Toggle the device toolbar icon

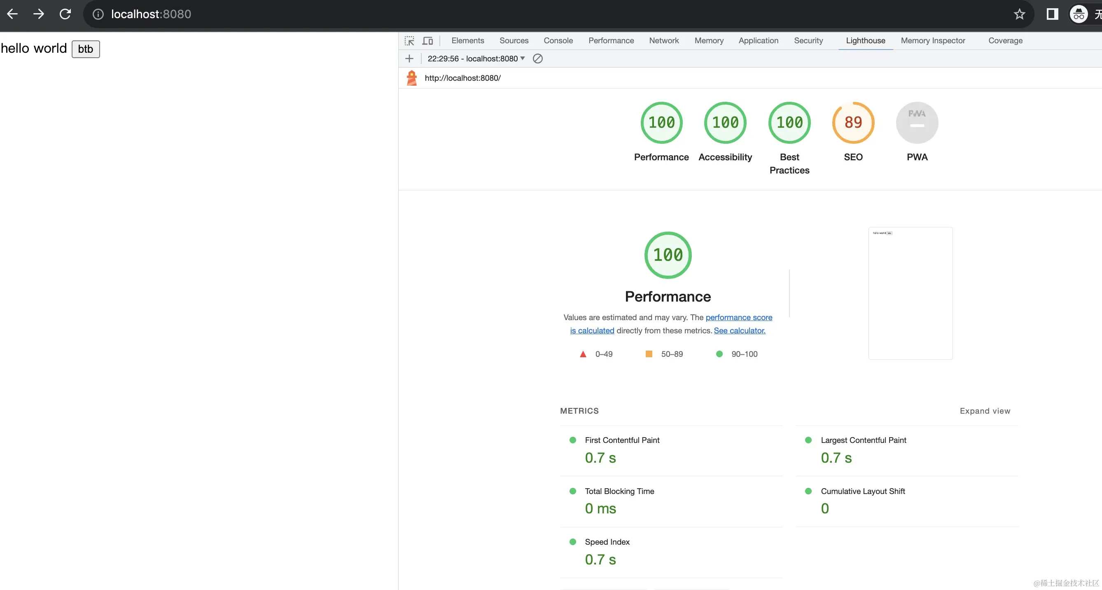427,41
